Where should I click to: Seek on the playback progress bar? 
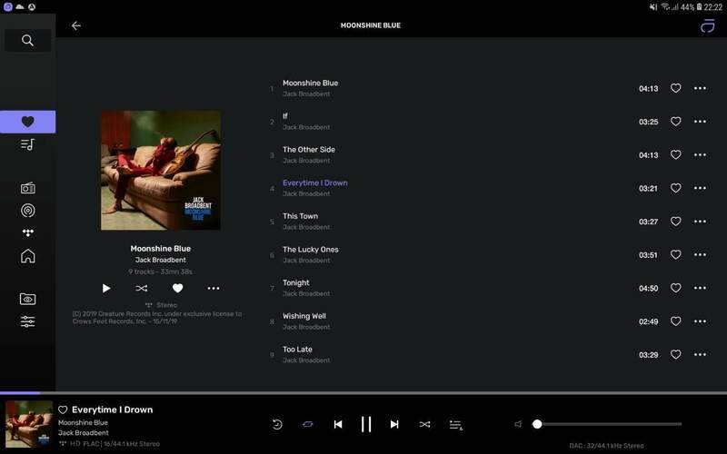point(363,393)
